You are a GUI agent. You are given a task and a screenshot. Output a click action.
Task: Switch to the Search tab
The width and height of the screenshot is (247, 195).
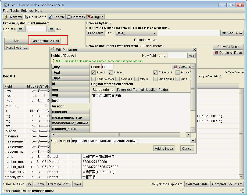point(56,17)
